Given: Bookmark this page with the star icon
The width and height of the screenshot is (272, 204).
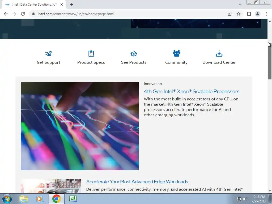Looking at the screenshot, I should 239,14.
